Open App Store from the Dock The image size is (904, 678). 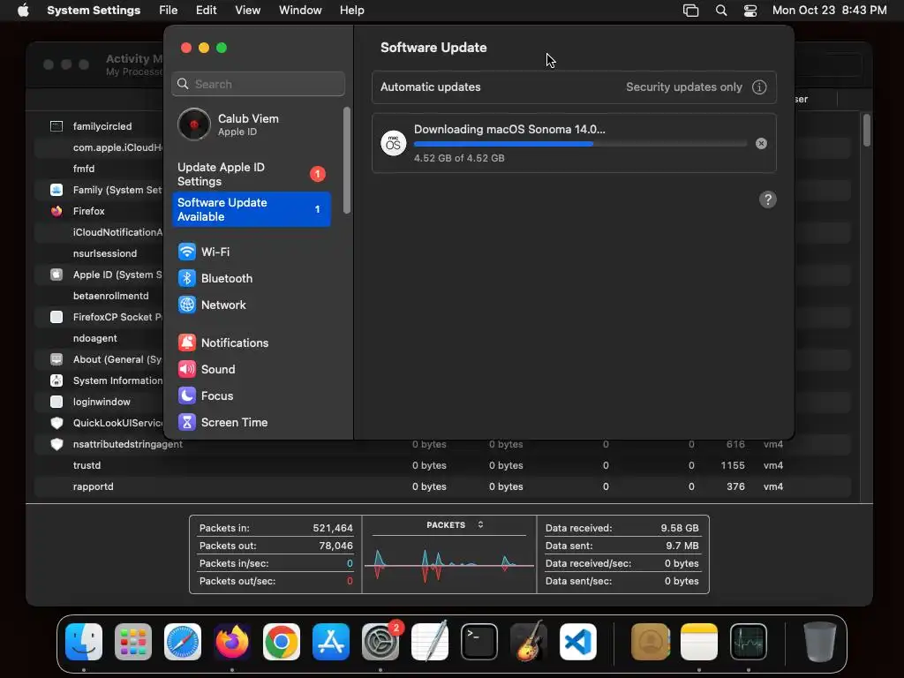click(x=331, y=642)
